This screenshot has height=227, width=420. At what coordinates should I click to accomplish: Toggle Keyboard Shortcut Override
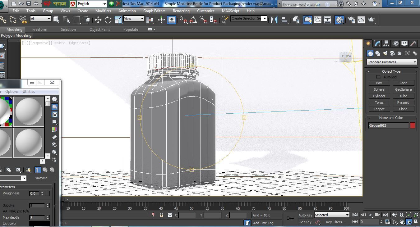(x=172, y=20)
